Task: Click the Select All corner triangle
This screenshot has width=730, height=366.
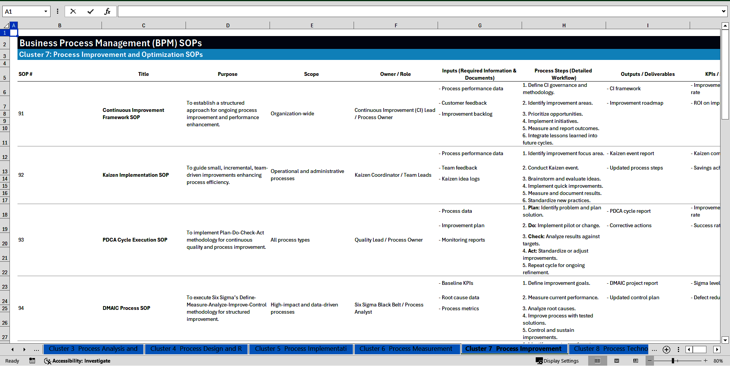Action: [x=6, y=25]
